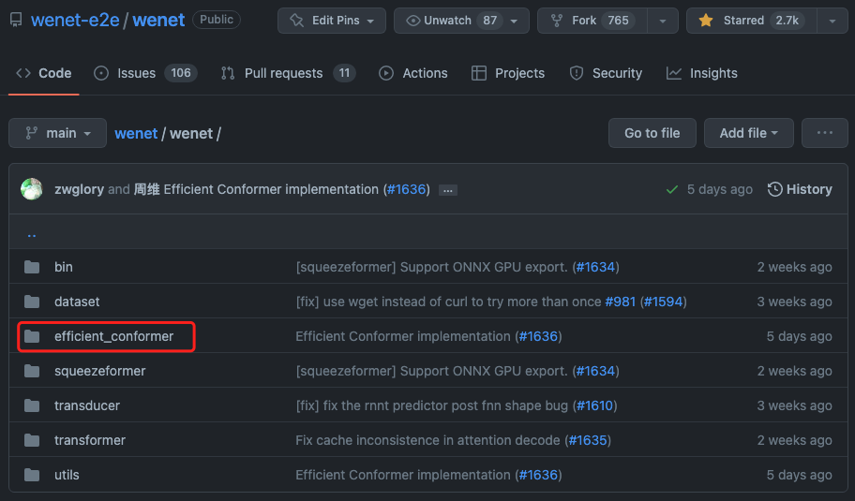Click the transducer folder icon
855x501 pixels.
coord(33,405)
